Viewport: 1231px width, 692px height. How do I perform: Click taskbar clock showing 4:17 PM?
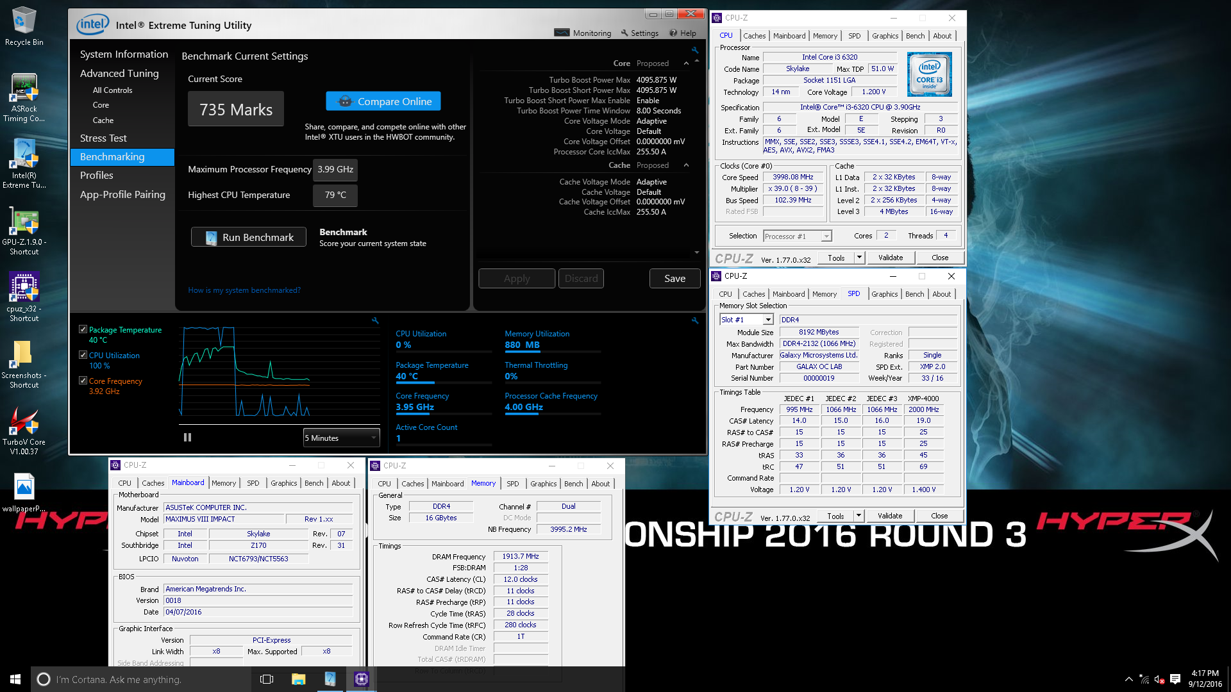pyautogui.click(x=1205, y=679)
